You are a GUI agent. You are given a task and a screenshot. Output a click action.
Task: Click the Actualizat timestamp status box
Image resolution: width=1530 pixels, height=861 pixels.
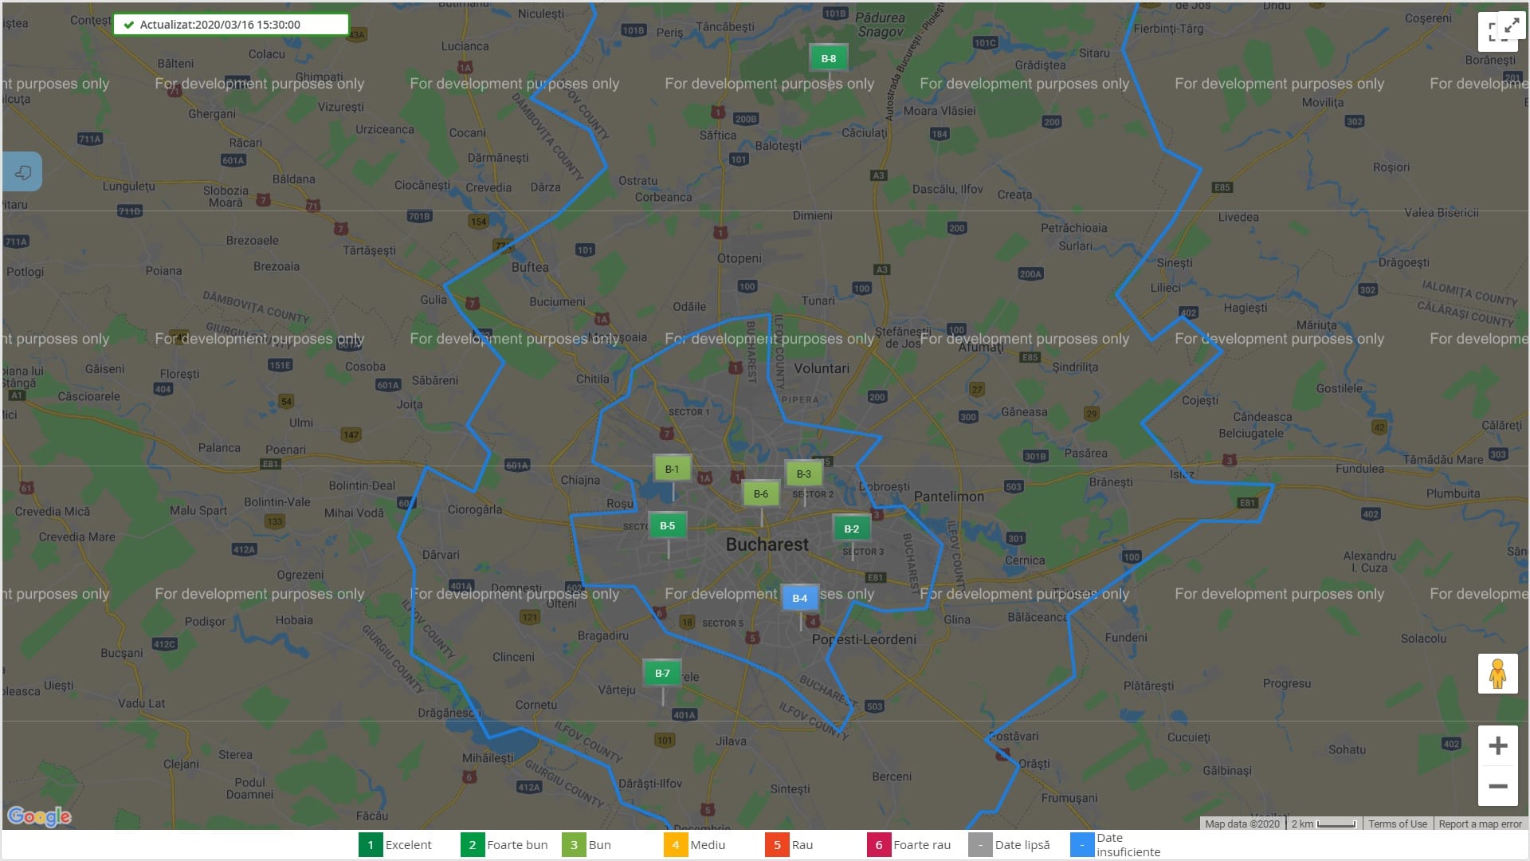[x=231, y=25]
